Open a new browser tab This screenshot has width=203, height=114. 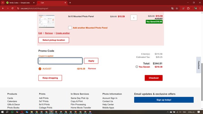(70, 3)
